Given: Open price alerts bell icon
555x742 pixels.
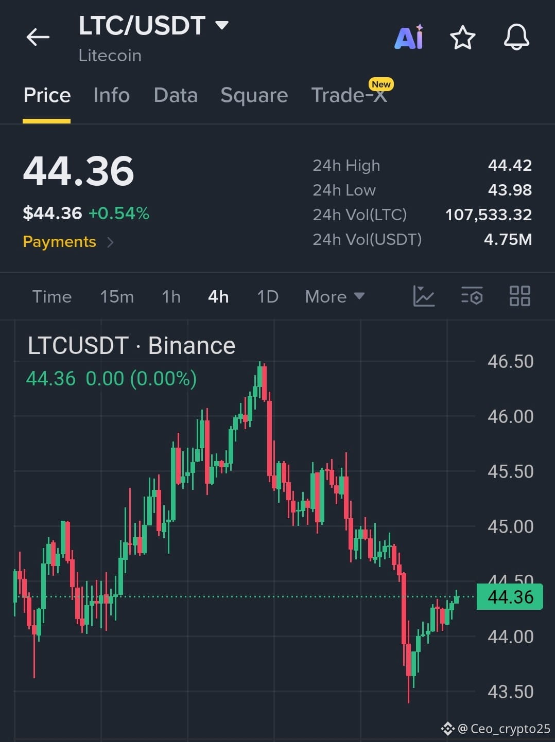Looking at the screenshot, I should click(x=516, y=37).
